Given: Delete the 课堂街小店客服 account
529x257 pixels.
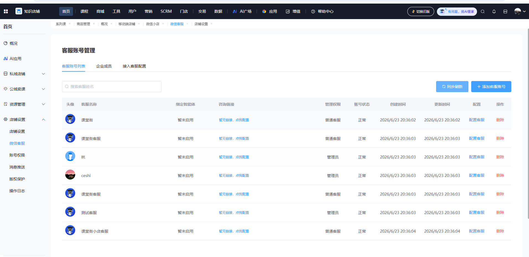Looking at the screenshot, I should click(x=500, y=231).
